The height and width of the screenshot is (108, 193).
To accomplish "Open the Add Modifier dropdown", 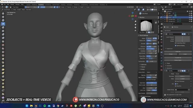I will (178, 31).
